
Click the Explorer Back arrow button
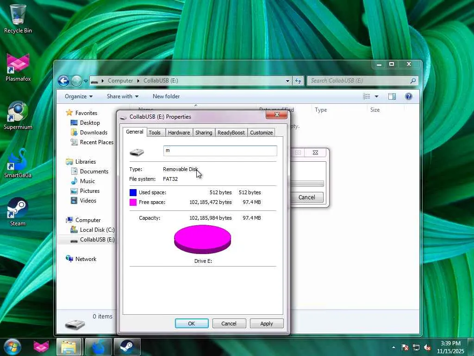pyautogui.click(x=63, y=81)
